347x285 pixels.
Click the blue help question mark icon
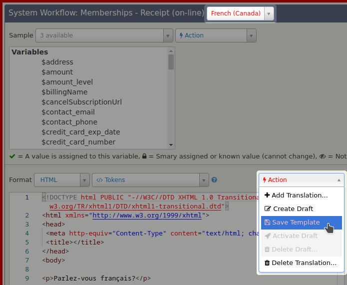point(214,180)
